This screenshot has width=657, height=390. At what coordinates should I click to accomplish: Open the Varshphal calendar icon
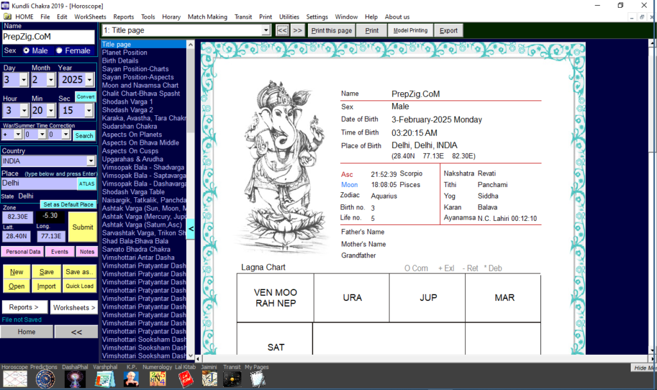click(105, 379)
